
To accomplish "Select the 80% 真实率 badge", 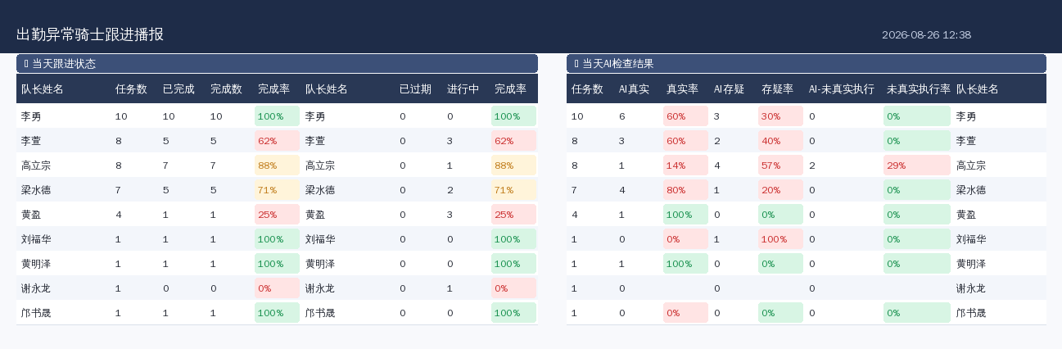I will point(685,190).
